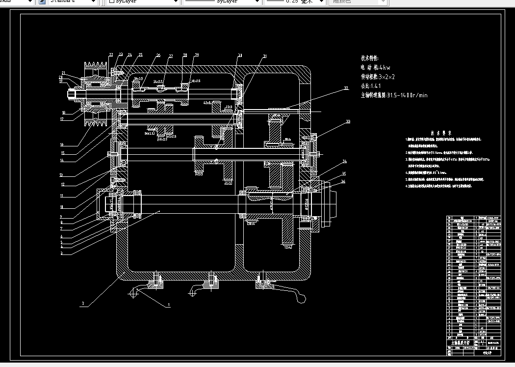515x367 pixels.
Task: Select balloon number 2 at lower left
Action: (83, 303)
